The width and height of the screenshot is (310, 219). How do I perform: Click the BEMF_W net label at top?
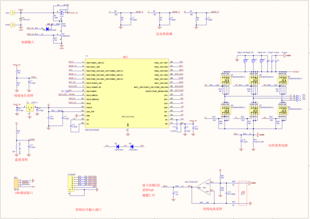pos(215,12)
